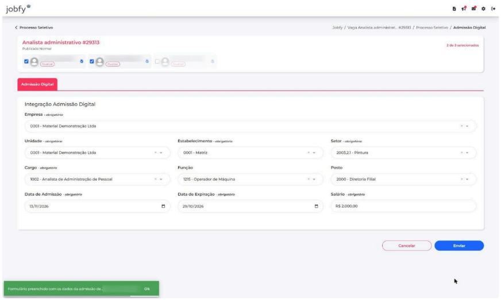Go to Jobfy in the breadcrumb

pos(337,28)
